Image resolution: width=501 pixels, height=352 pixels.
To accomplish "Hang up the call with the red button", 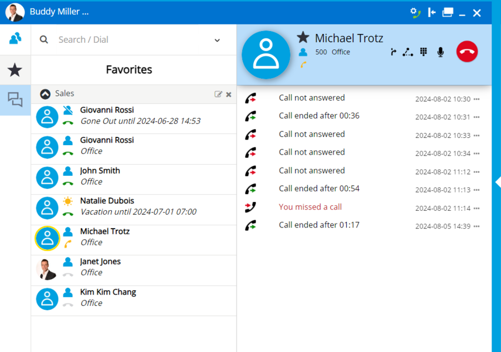I will (x=467, y=51).
